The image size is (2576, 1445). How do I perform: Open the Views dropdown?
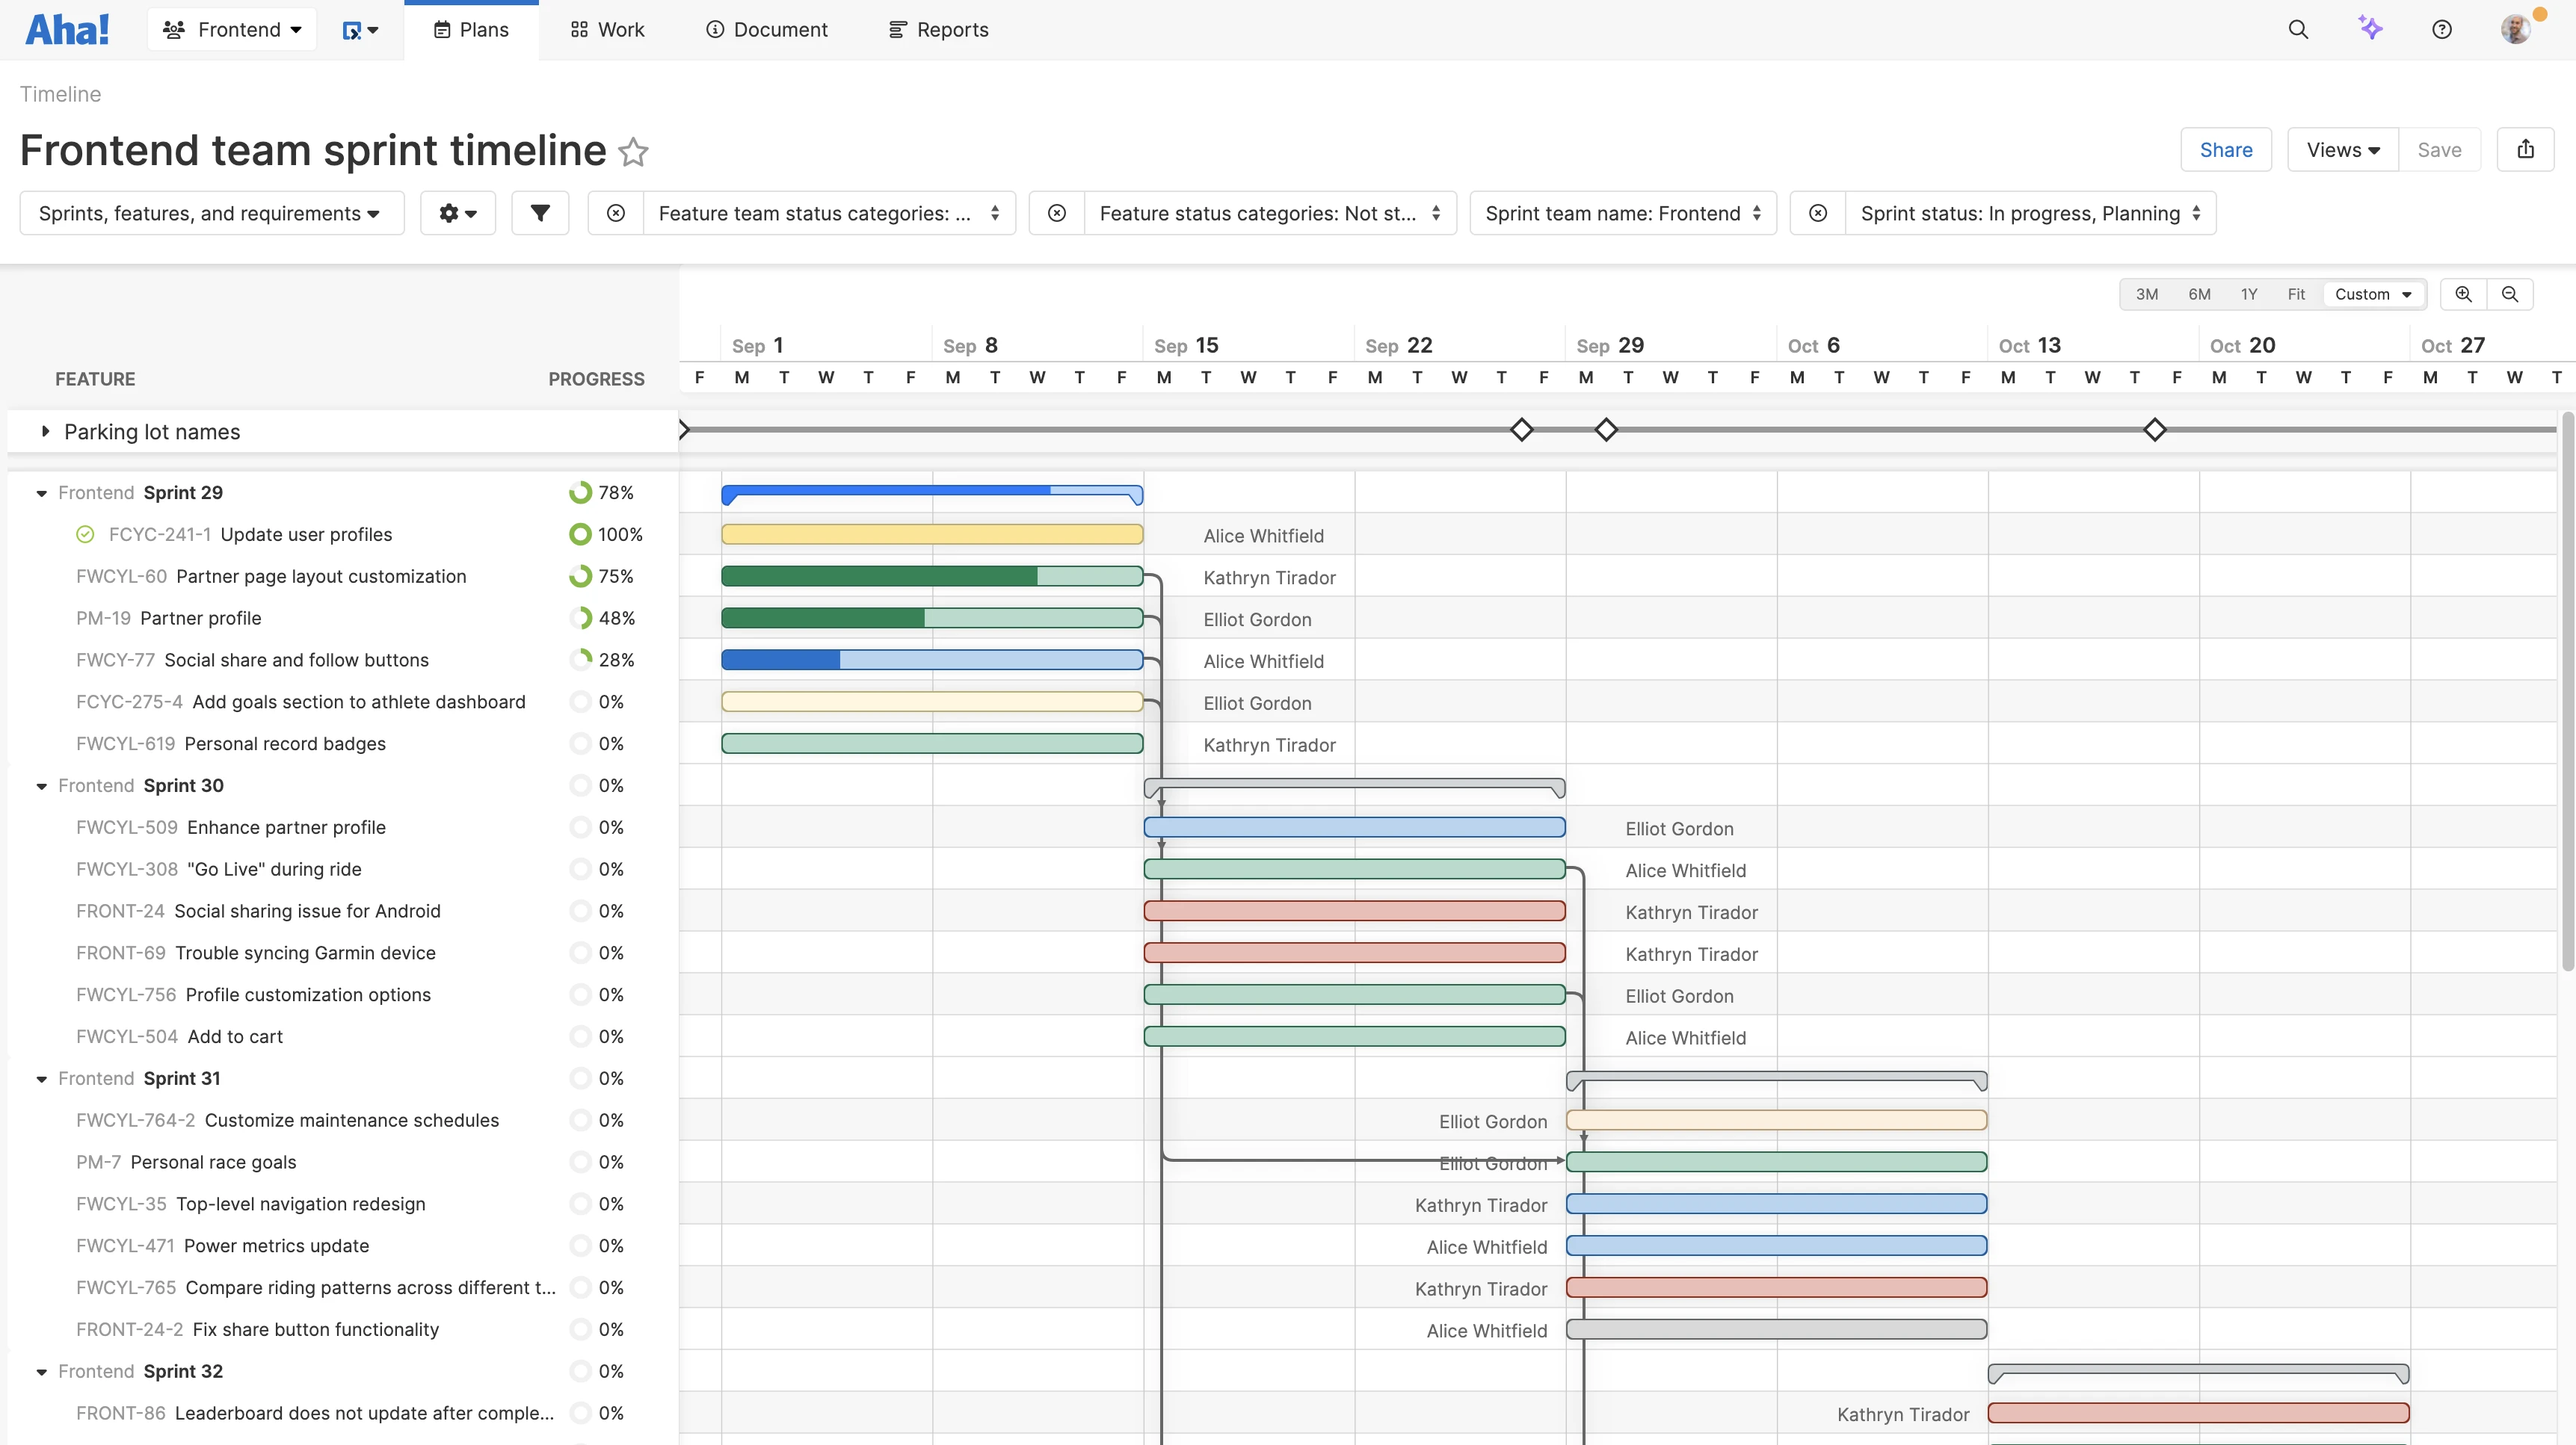(x=2342, y=150)
